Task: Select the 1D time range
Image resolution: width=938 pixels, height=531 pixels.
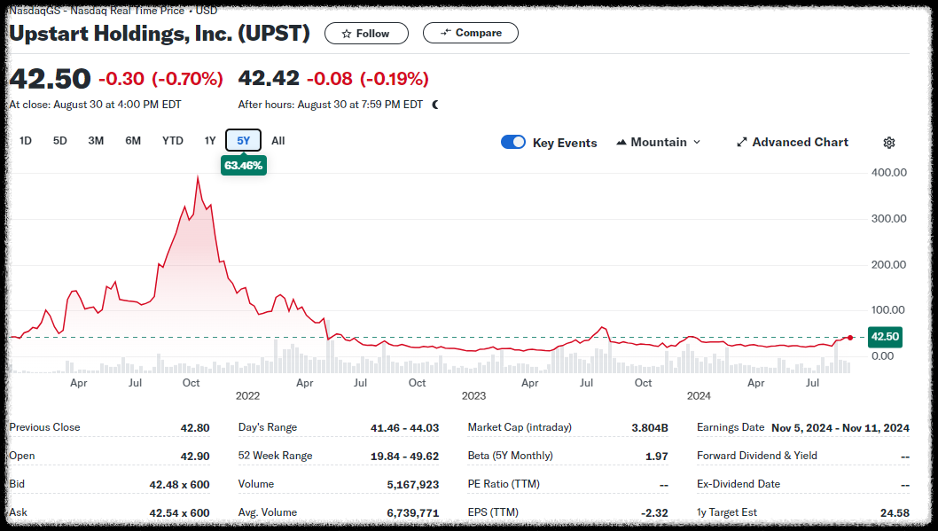Action: [25, 141]
